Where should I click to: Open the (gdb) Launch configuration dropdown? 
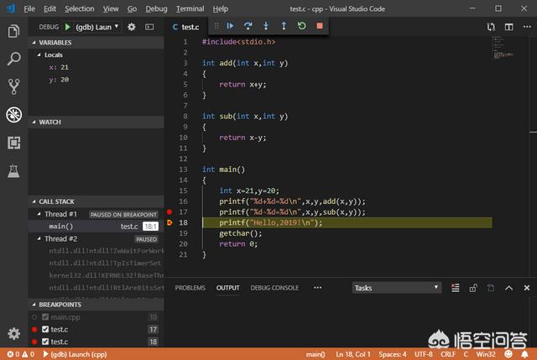[97, 27]
